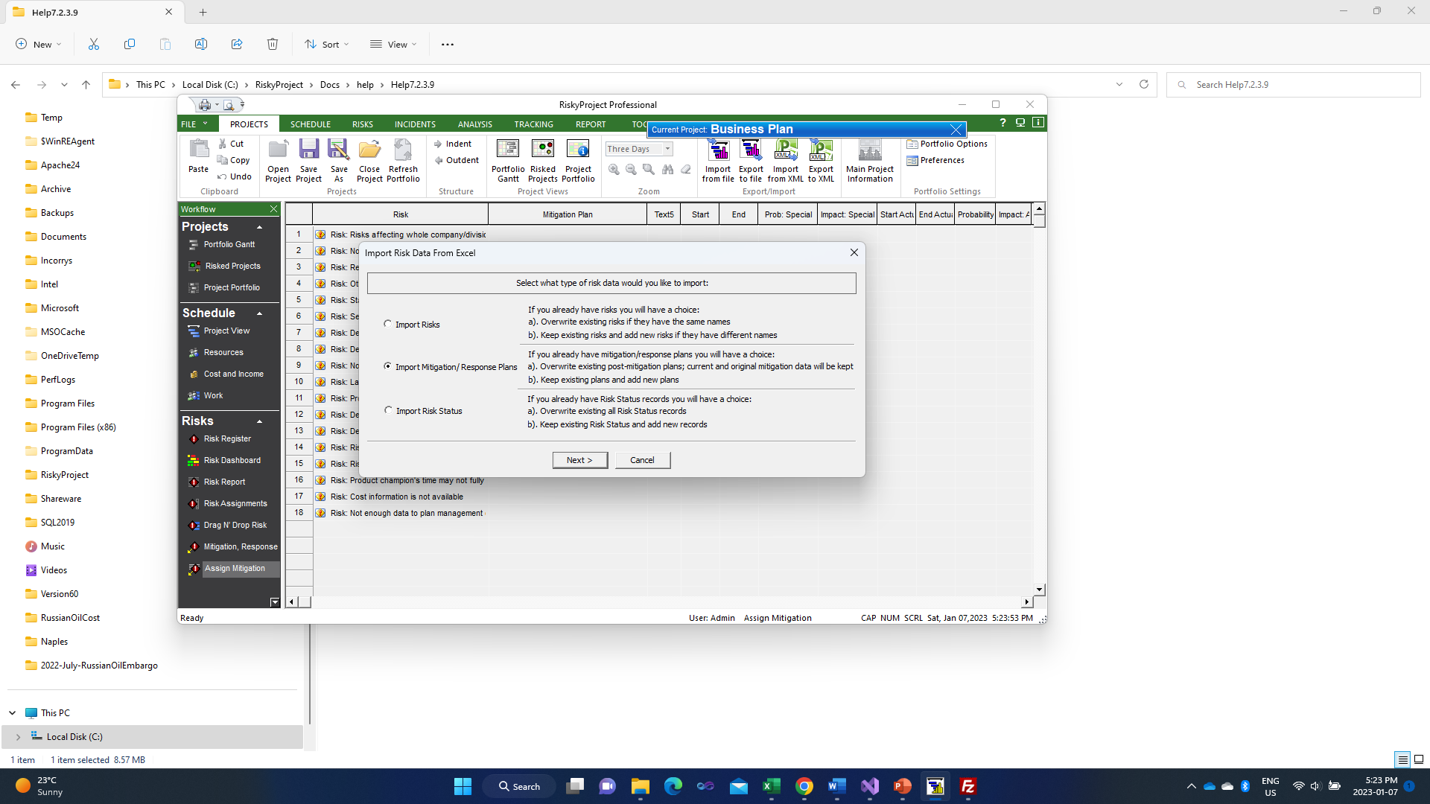Click the binoculars find icon
1430x804 pixels.
click(667, 170)
